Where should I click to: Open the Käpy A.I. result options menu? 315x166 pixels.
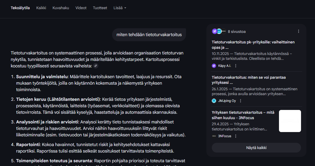pos(236,66)
